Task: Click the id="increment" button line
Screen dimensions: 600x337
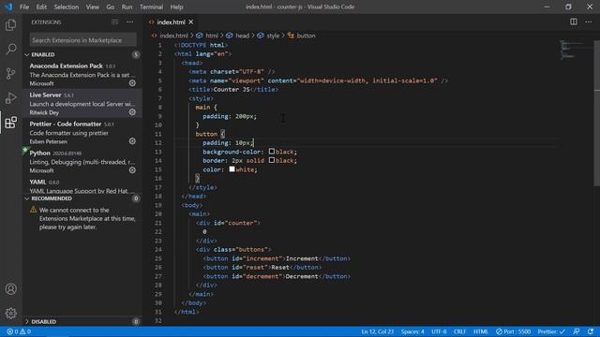Action: tap(277, 258)
